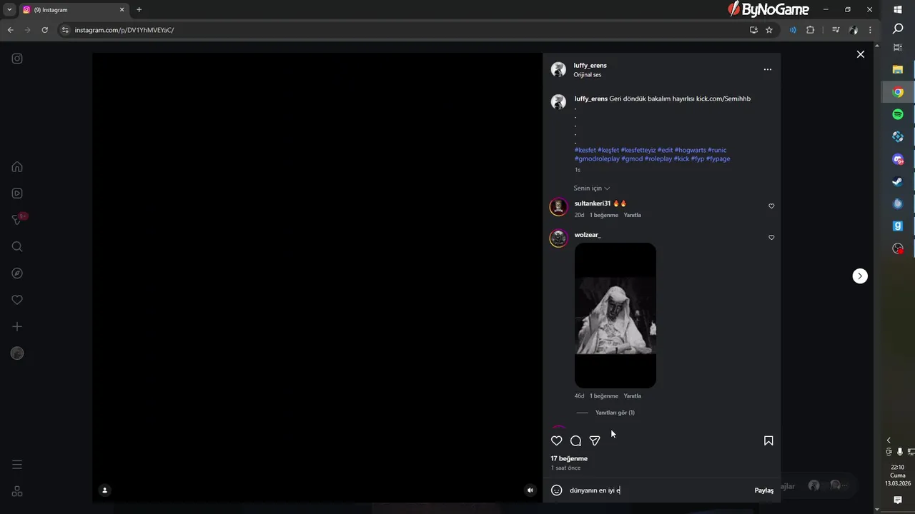Open the #gmodroleplay hashtag
Viewport: 915px width, 514px height.
pyautogui.click(x=597, y=159)
